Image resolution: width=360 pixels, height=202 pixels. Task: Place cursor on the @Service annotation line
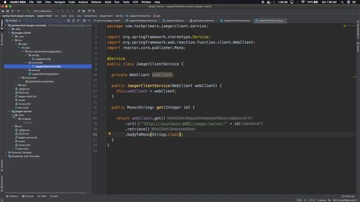coord(116,58)
